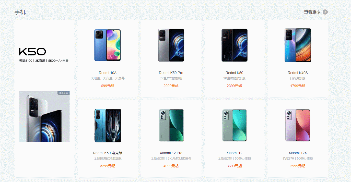Click the 699元起 price on Redmi 10A
This screenshot has height=182, width=351.
pos(108,86)
